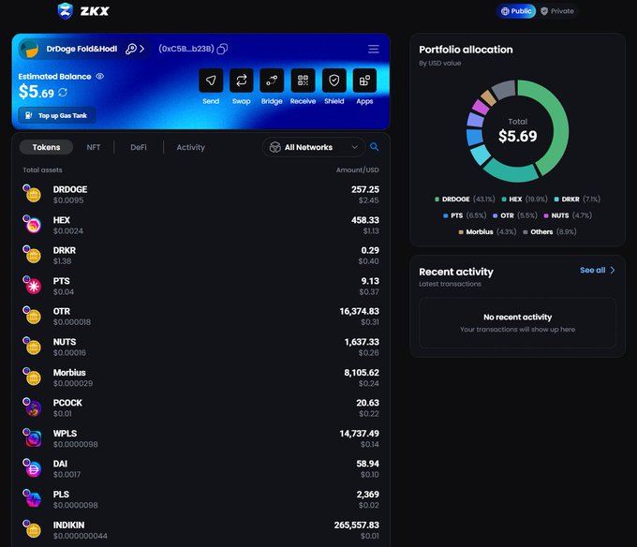Viewport: 637px width, 547px height.
Task: Click the Amount/USD column header
Action: click(x=357, y=170)
